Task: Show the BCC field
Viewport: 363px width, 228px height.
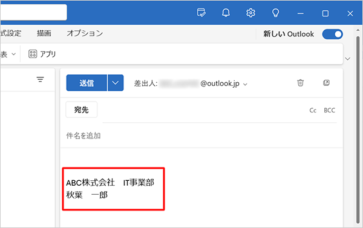Action: click(x=329, y=111)
